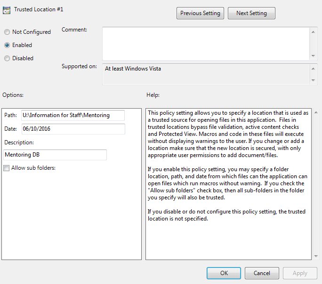This screenshot has height=284, width=322.
Task: Click the Apply button
Action: coord(300,273)
